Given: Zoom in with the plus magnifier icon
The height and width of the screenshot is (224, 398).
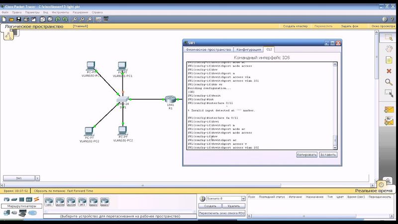Looking at the screenshot, I should [74, 19].
